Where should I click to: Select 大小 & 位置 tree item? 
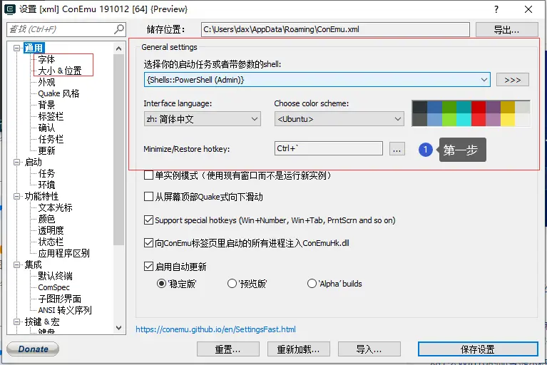pos(60,71)
